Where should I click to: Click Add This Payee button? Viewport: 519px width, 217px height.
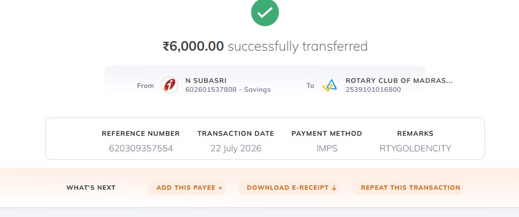click(x=187, y=188)
